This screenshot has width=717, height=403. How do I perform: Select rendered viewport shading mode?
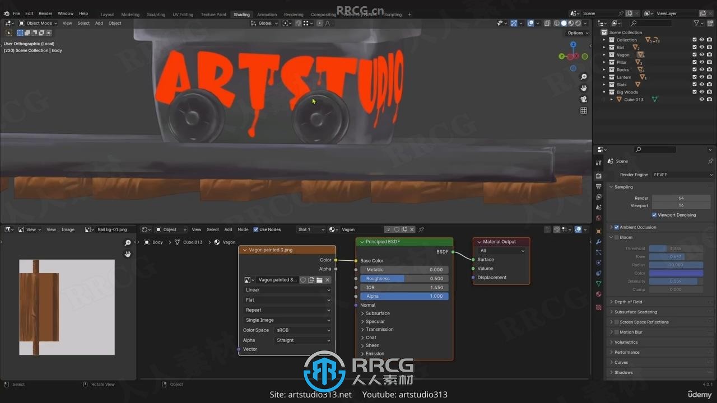[x=579, y=23]
